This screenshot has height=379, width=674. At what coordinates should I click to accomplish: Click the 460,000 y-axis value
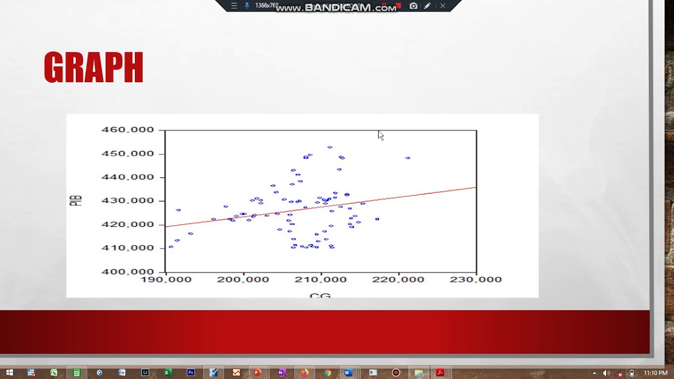coord(127,130)
